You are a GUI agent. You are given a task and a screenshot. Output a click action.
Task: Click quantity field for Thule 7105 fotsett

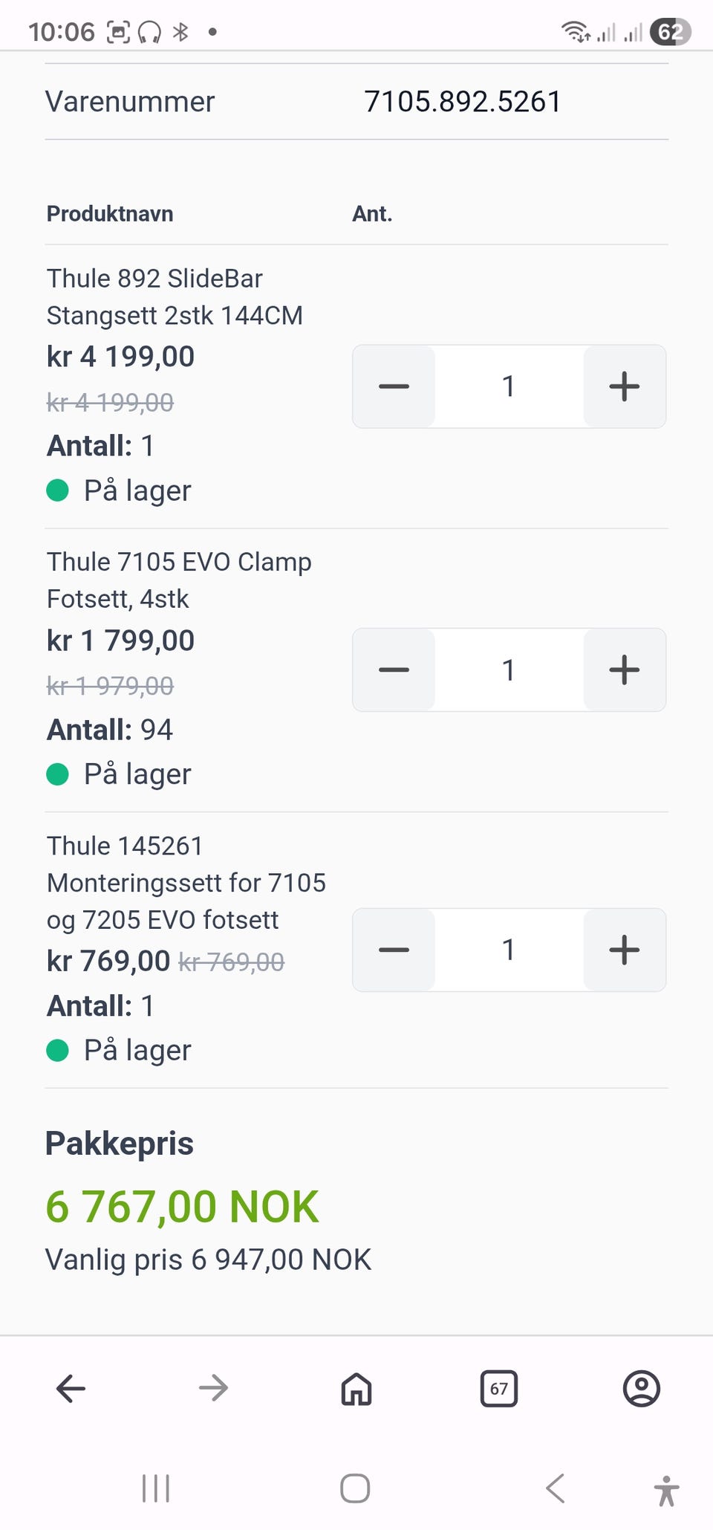(x=509, y=670)
